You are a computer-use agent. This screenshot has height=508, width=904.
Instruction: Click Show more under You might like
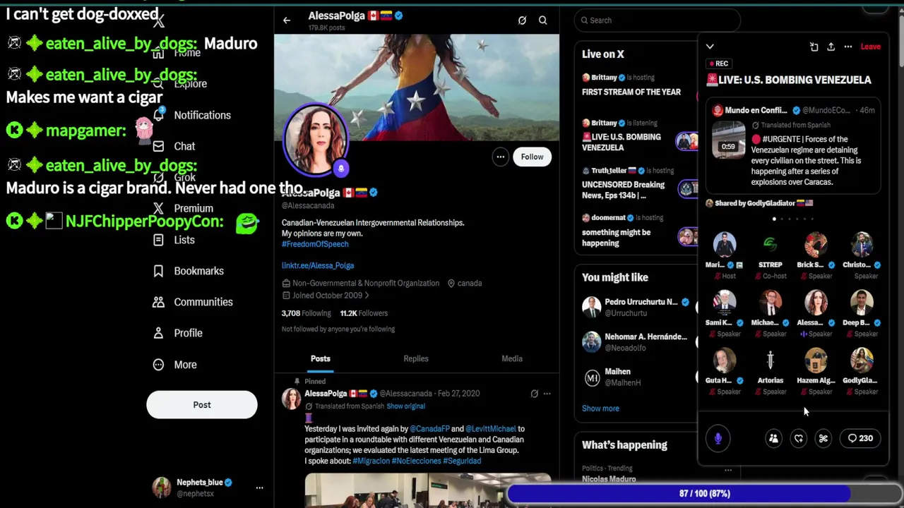(600, 409)
